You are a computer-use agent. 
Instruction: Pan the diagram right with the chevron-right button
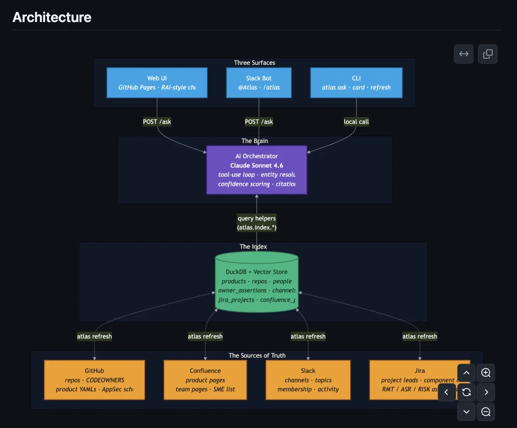pyautogui.click(x=486, y=392)
